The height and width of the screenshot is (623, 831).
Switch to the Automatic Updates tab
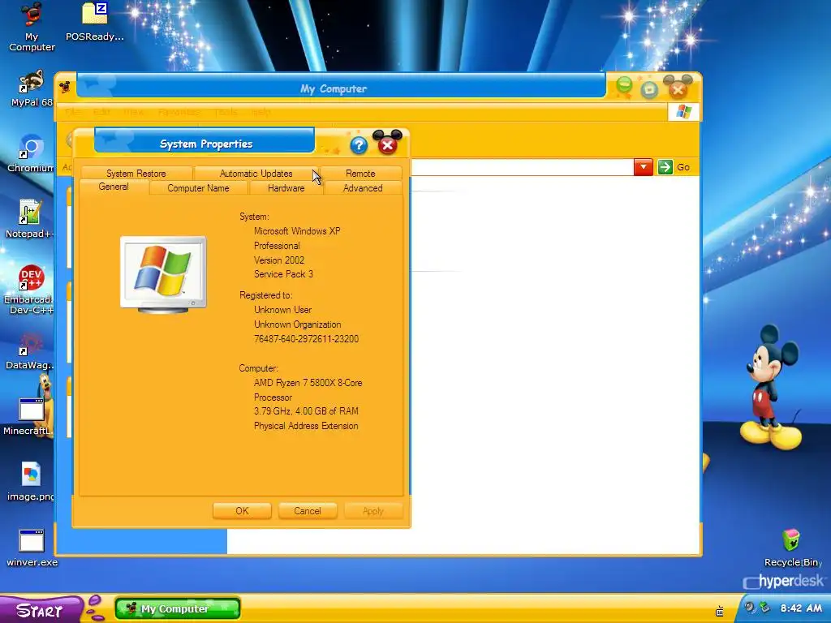[x=256, y=174]
